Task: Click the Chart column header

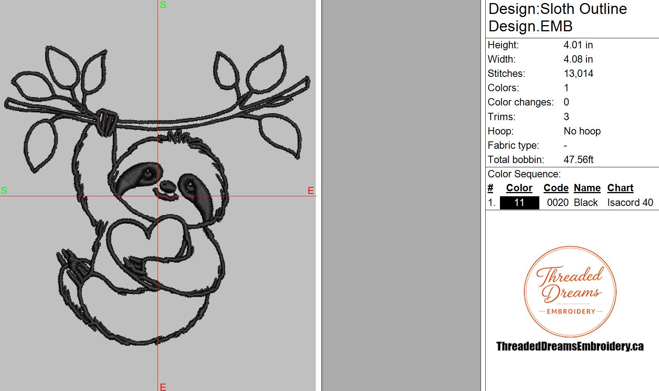Action: 620,188
